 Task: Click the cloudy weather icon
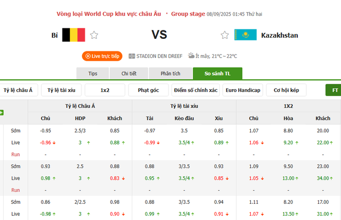pos(191,56)
